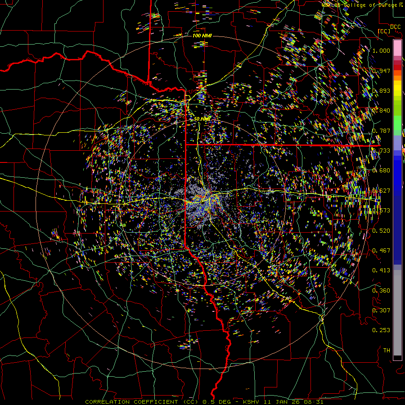The height and width of the screenshot is (405, 405).
Task: Click the KSHV station identifier in the footer
Action: tap(252, 402)
